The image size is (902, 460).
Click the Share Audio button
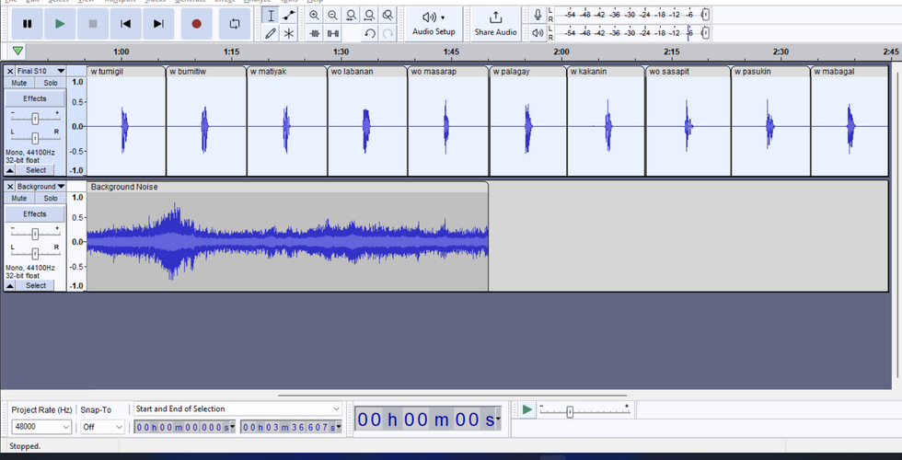(x=495, y=24)
